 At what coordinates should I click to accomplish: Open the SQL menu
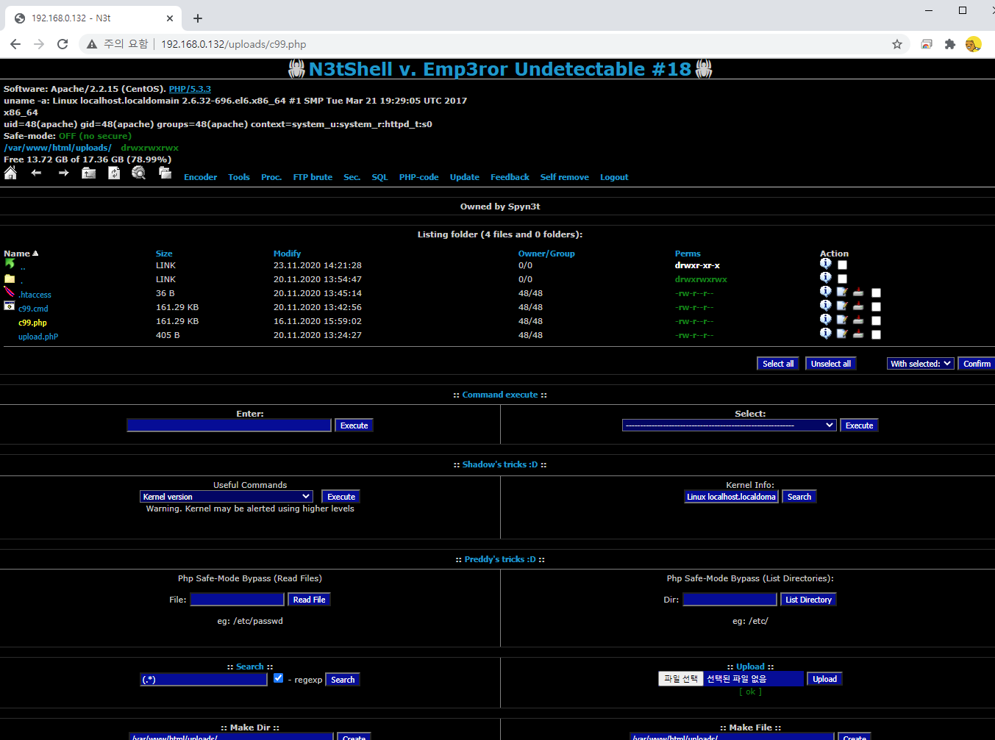(379, 177)
